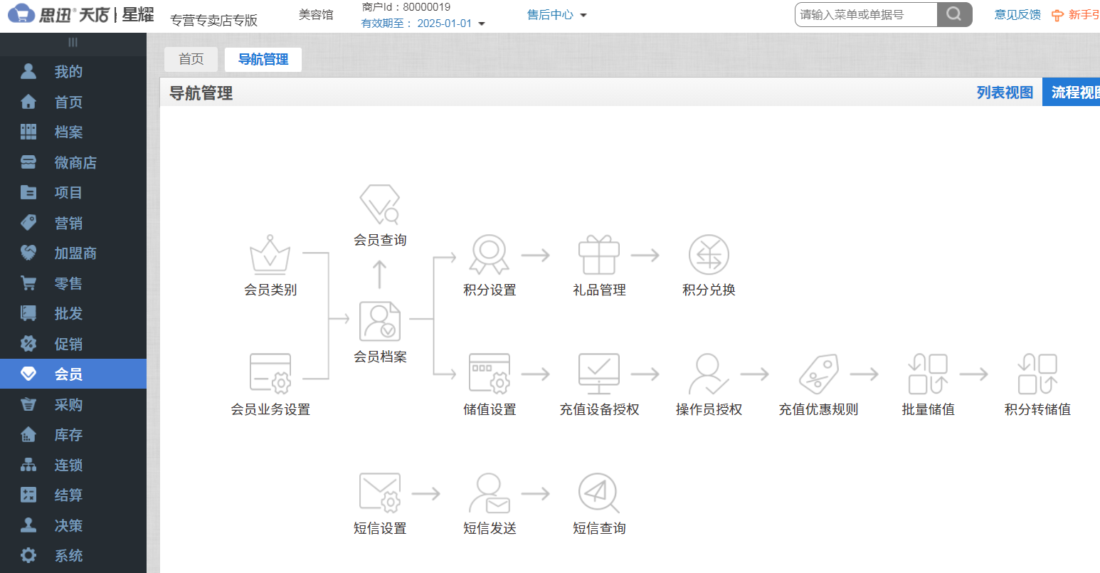Switch to the 首页 tab

[x=191, y=59]
